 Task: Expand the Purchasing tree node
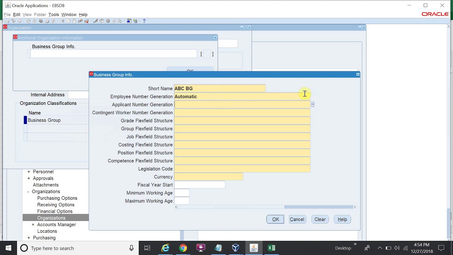(x=29, y=238)
